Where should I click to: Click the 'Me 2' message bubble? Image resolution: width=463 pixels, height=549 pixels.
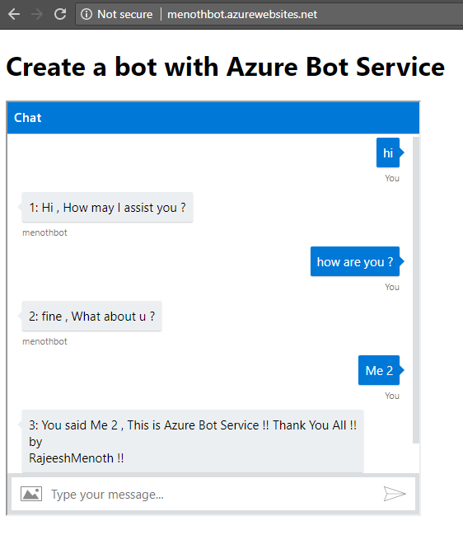tap(379, 370)
